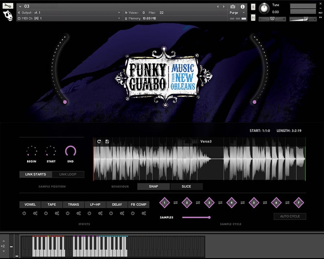Open settings gear under the VOWEL effect
324x259 pixels.
pos(35,213)
